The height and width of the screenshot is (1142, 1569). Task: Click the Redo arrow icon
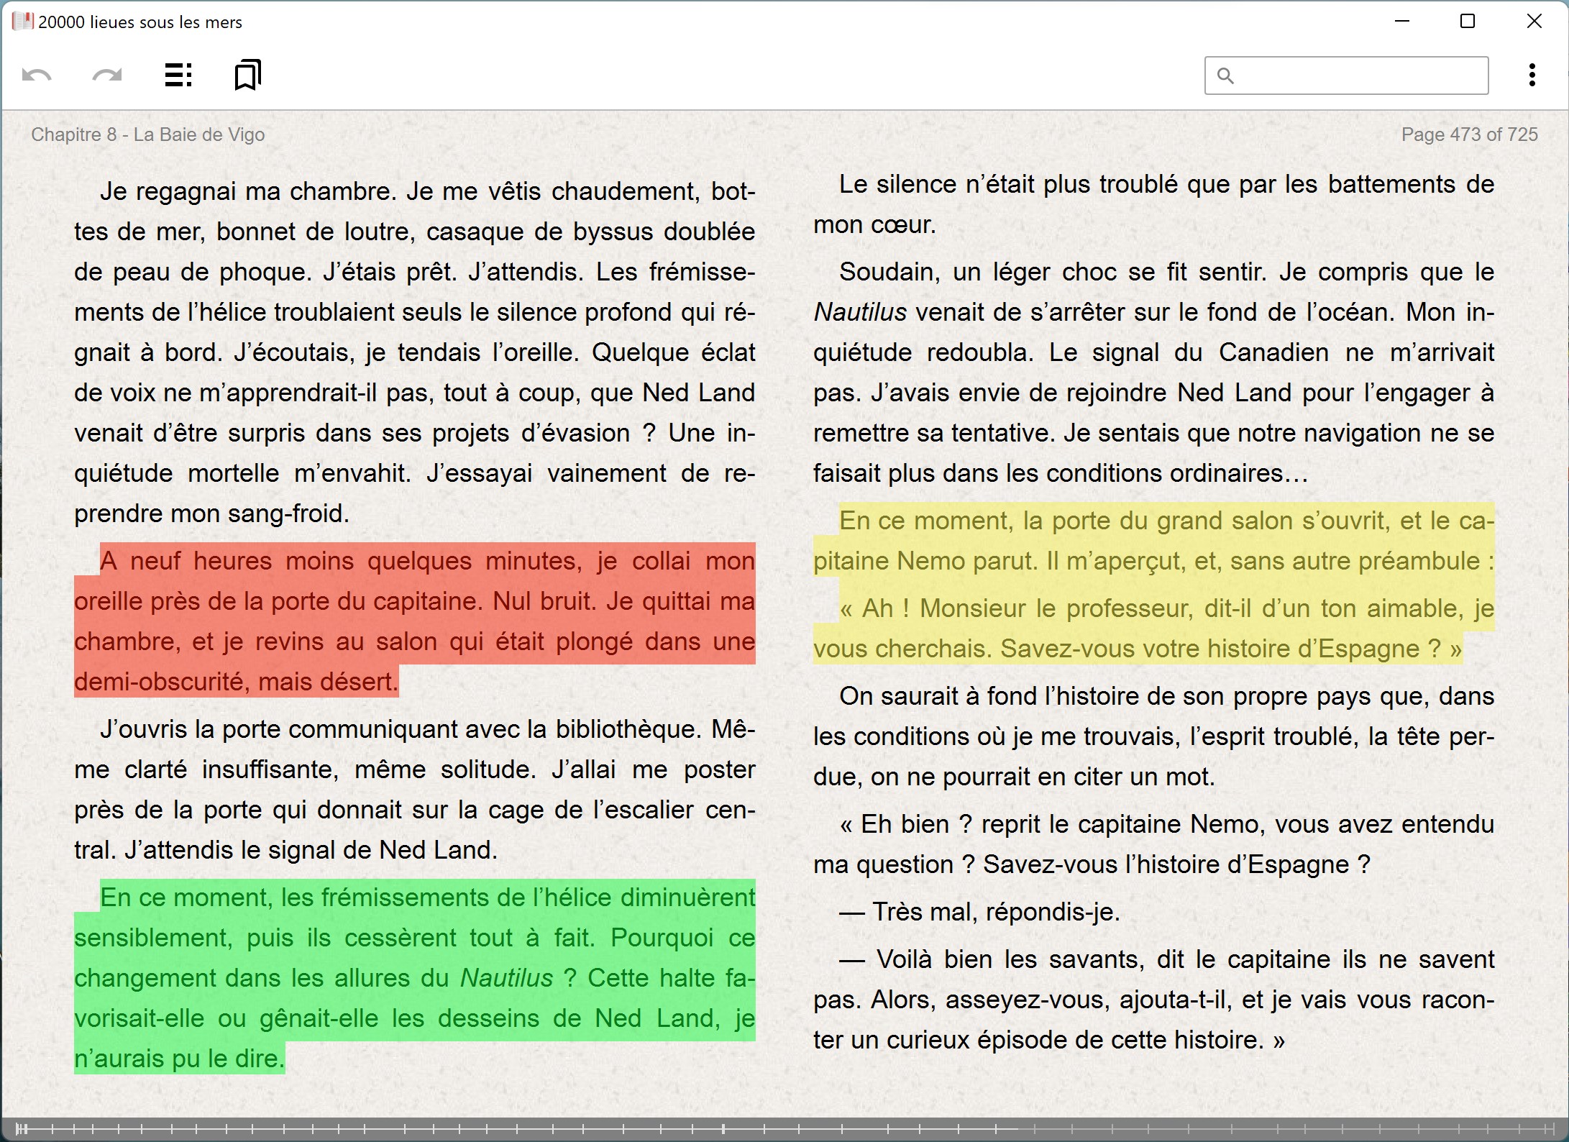pyautogui.click(x=106, y=74)
